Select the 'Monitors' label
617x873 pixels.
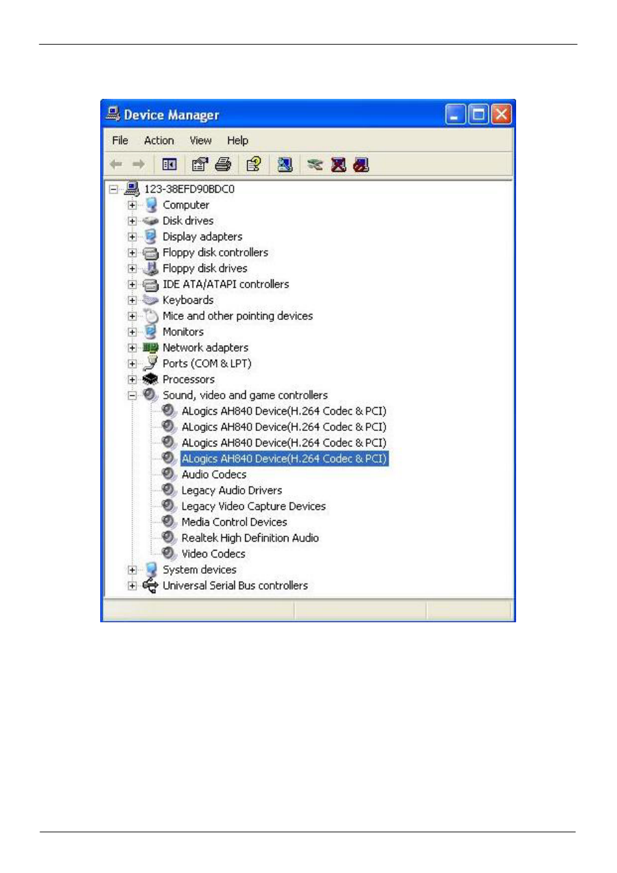[183, 331]
